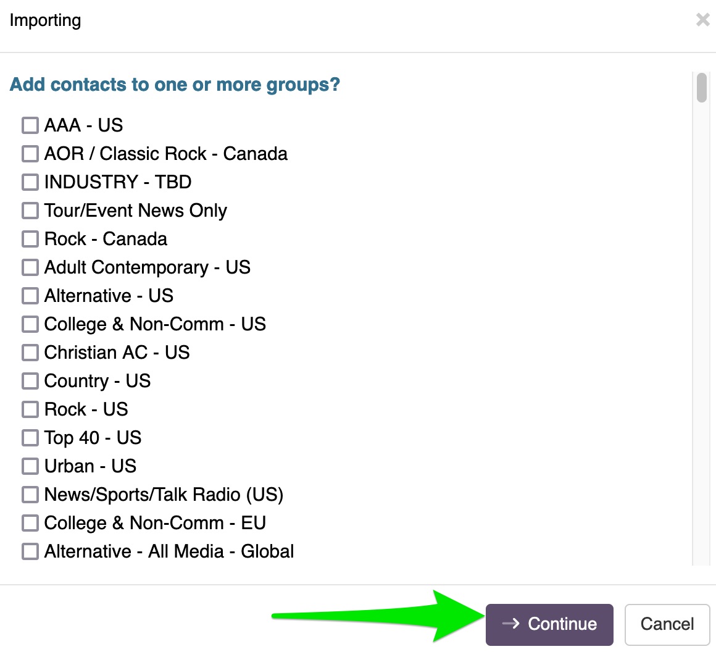The width and height of the screenshot is (716, 657).
Task: Enable AOR / Classic Rock - Canada checkbox
Action: click(x=30, y=154)
